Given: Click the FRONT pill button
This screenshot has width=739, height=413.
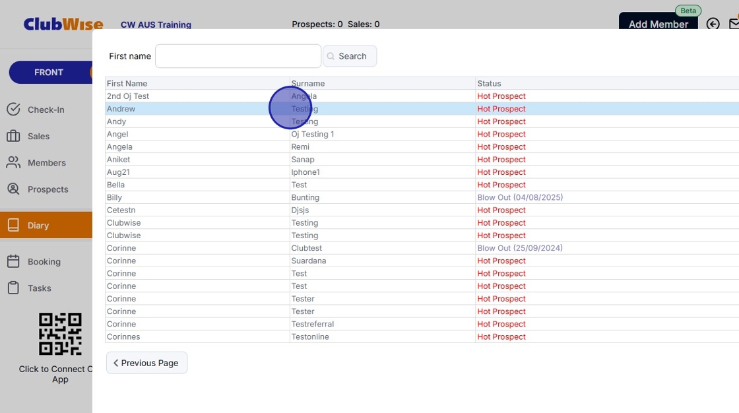Looking at the screenshot, I should tap(50, 72).
